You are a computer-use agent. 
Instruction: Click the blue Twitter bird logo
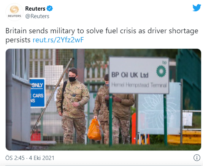(x=197, y=8)
